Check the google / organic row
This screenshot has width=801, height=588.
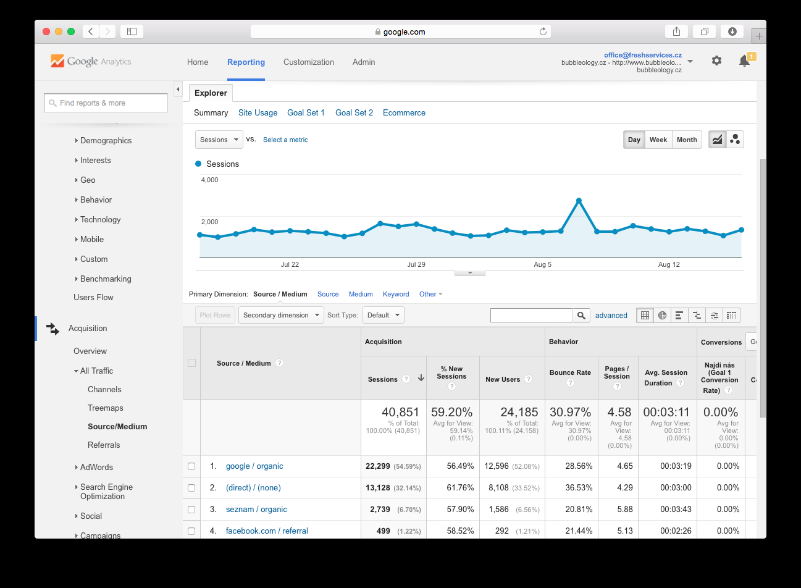191,466
